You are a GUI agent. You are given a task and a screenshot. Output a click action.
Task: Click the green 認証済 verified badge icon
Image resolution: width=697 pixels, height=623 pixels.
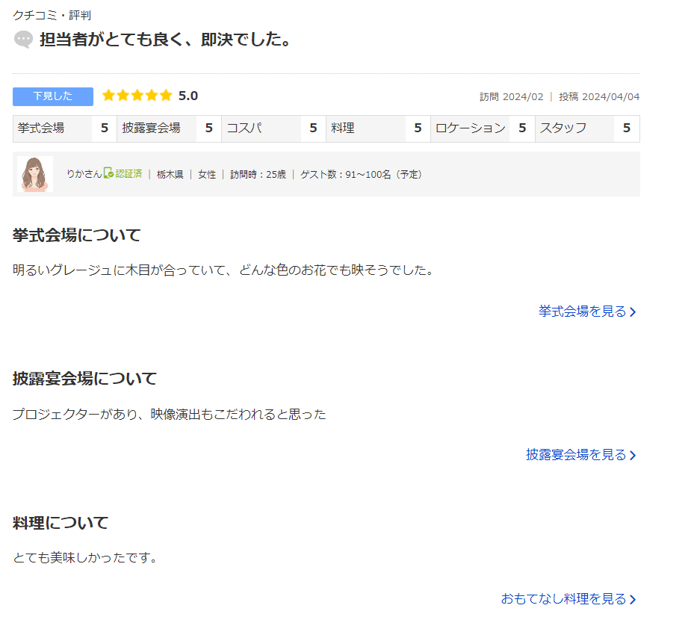coord(109,173)
